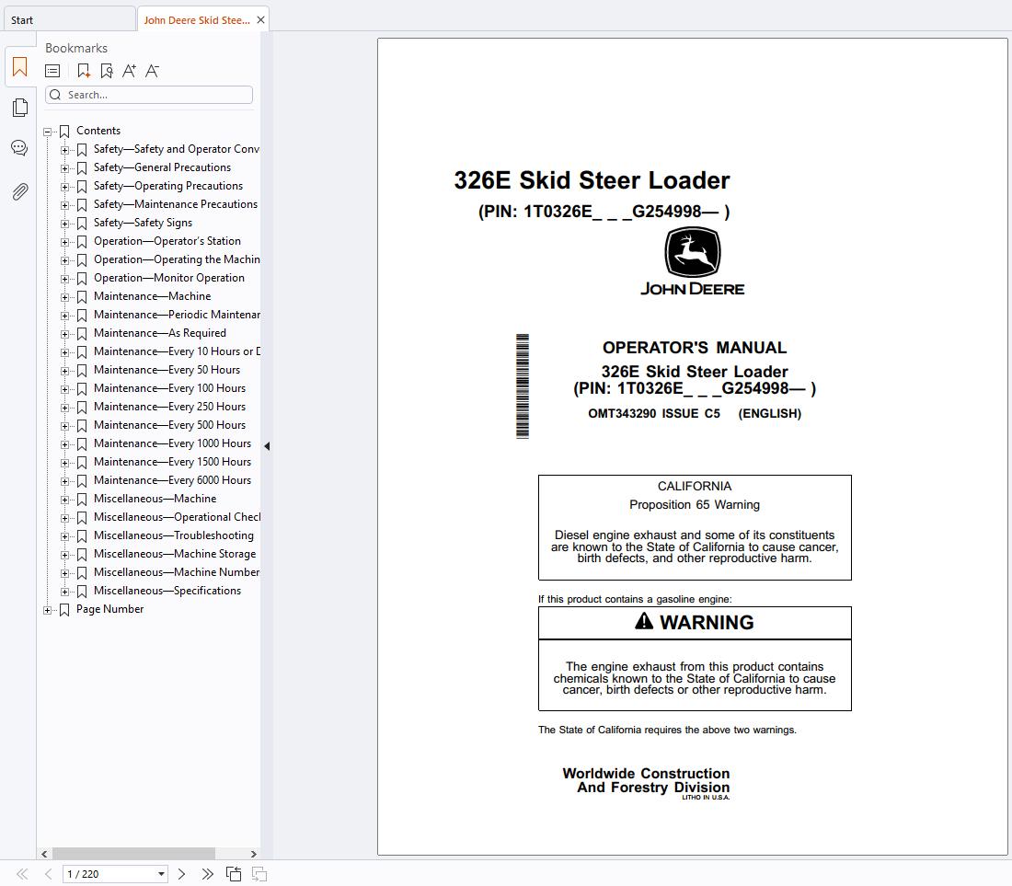The width and height of the screenshot is (1012, 886).
Task: Go to previous page arrow
Action: [x=49, y=874]
